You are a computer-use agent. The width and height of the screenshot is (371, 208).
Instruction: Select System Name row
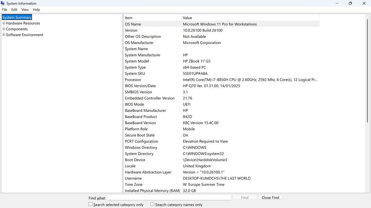click(221, 49)
